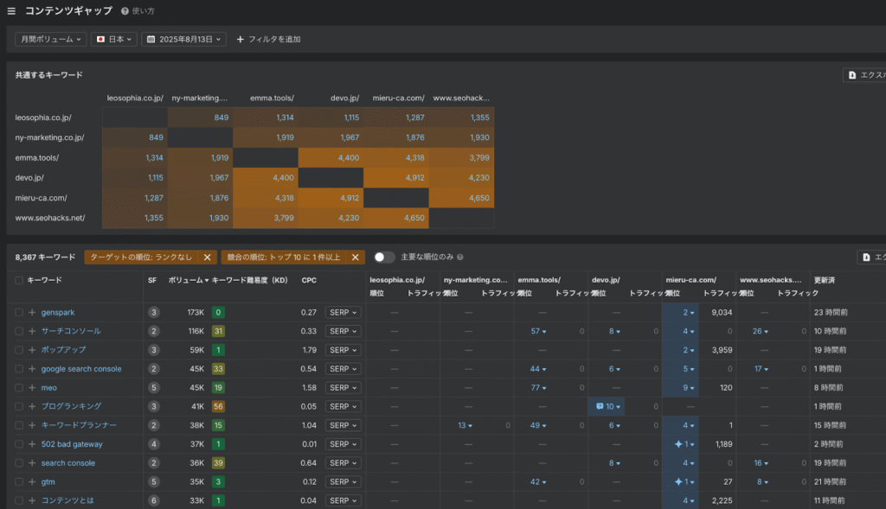Sort by キーワード難易度 (KD) column
886x509 pixels.
click(x=250, y=281)
